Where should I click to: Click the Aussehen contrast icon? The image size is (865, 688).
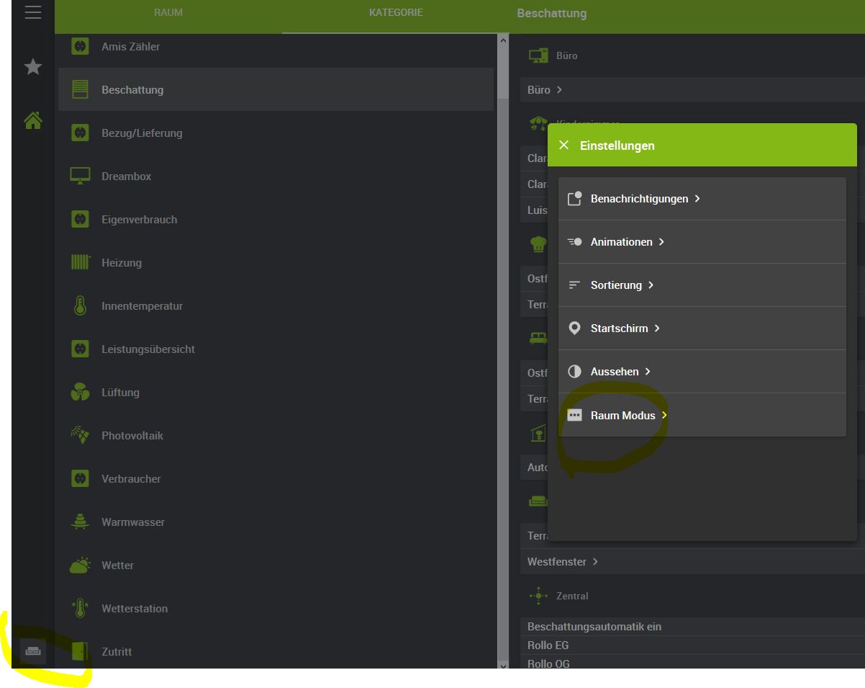point(574,372)
